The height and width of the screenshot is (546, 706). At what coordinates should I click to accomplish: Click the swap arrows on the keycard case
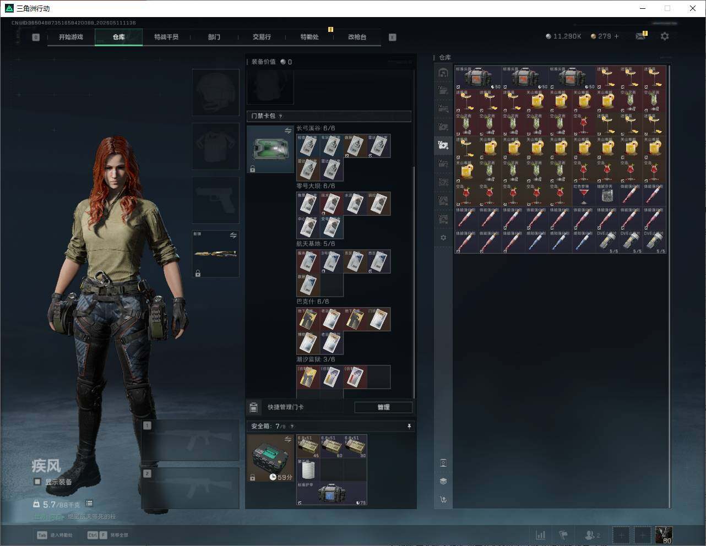click(x=287, y=130)
